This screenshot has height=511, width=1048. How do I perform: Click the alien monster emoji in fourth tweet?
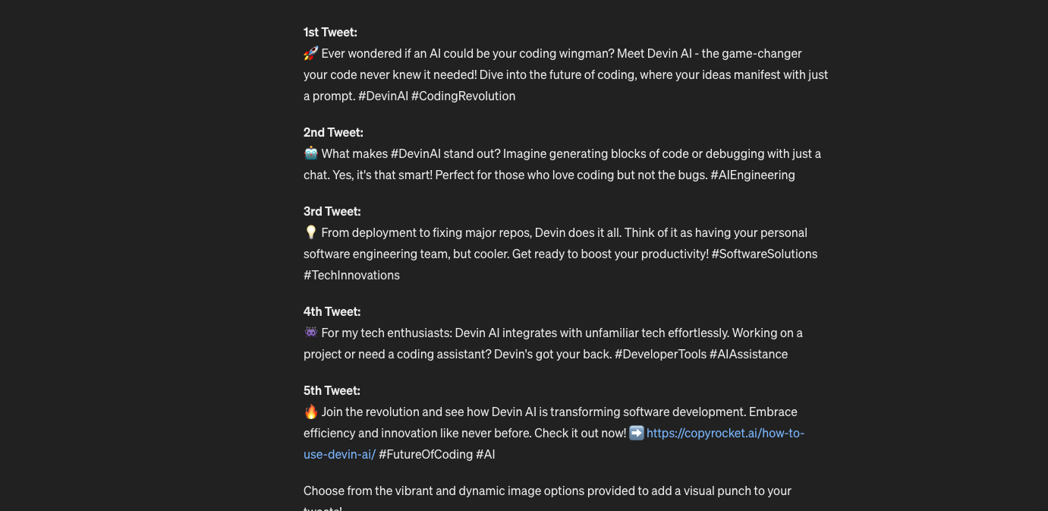pos(310,333)
